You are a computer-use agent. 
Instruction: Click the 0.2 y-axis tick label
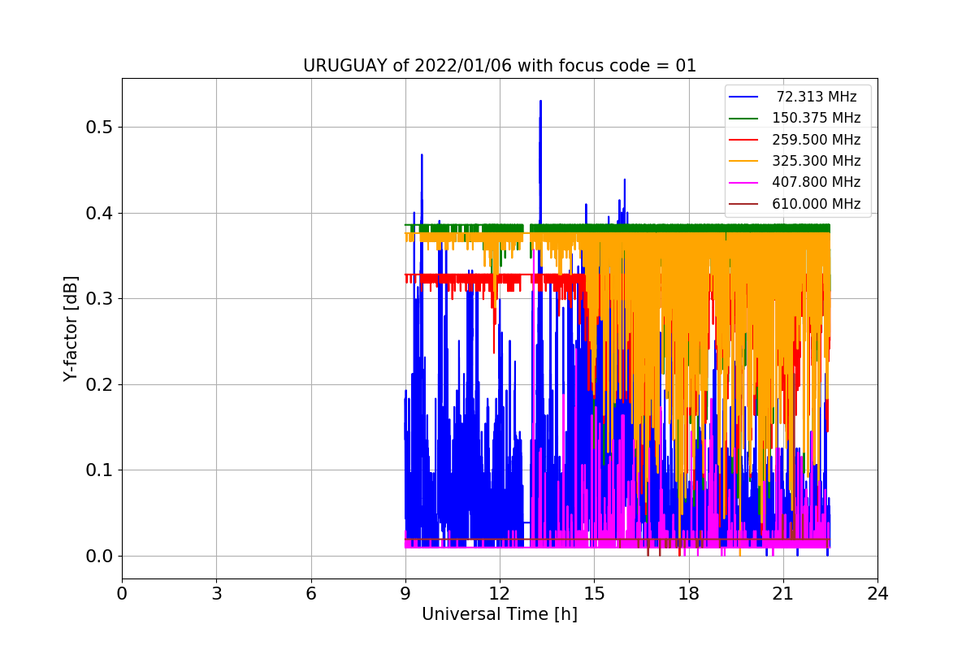click(x=99, y=384)
